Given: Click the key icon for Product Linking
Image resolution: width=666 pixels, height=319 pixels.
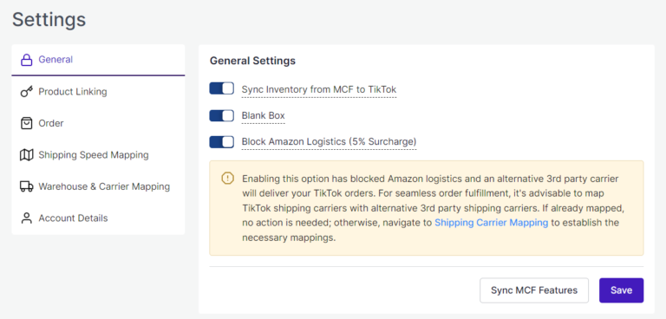Looking at the screenshot, I should (x=27, y=91).
